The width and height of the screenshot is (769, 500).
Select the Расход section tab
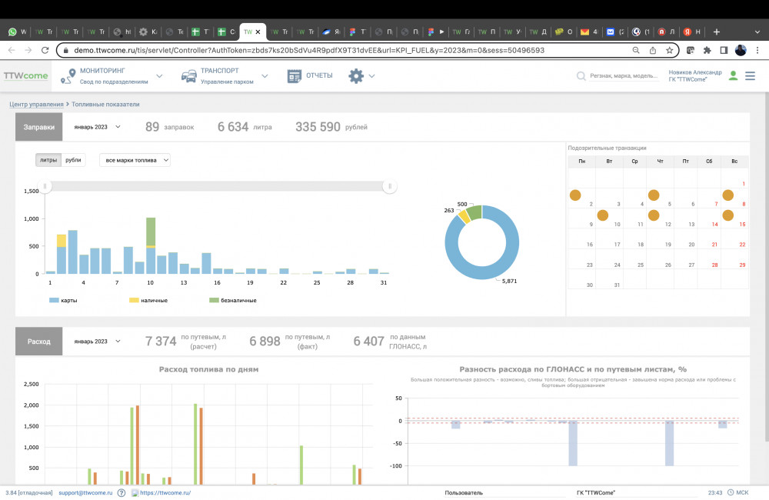(39, 341)
